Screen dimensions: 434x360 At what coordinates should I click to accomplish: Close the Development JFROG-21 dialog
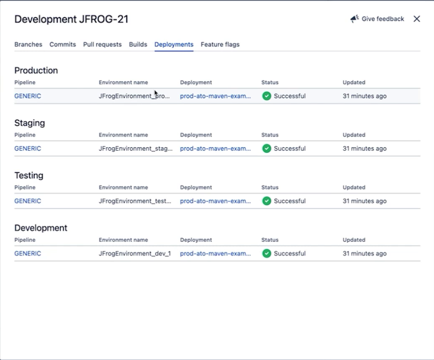pos(417,19)
